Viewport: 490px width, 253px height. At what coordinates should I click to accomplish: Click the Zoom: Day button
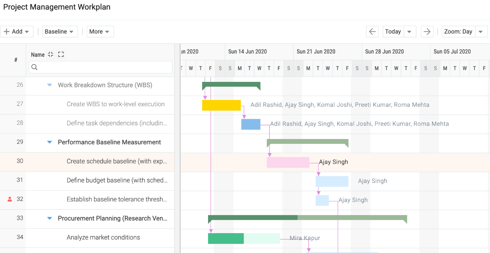click(458, 31)
